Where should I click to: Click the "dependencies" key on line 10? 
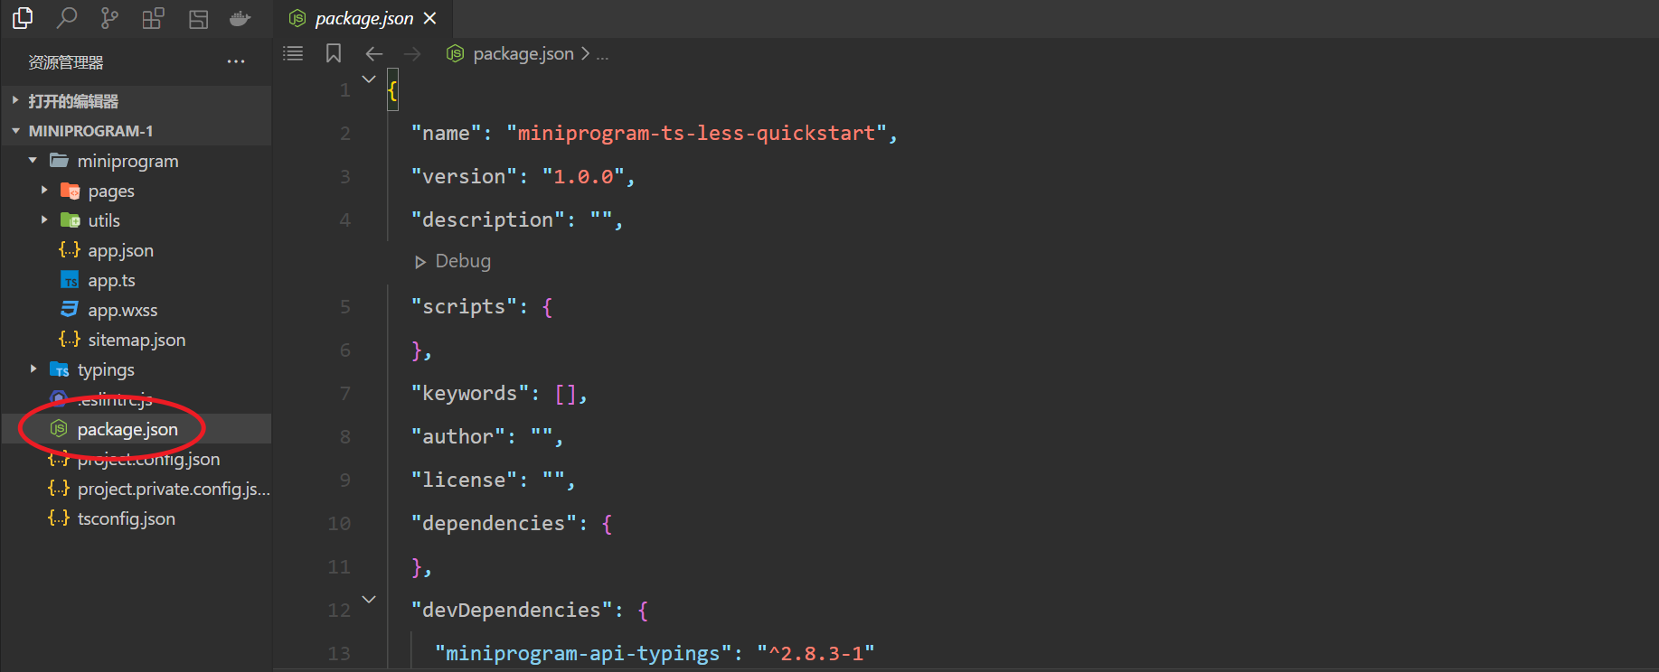coord(494,523)
